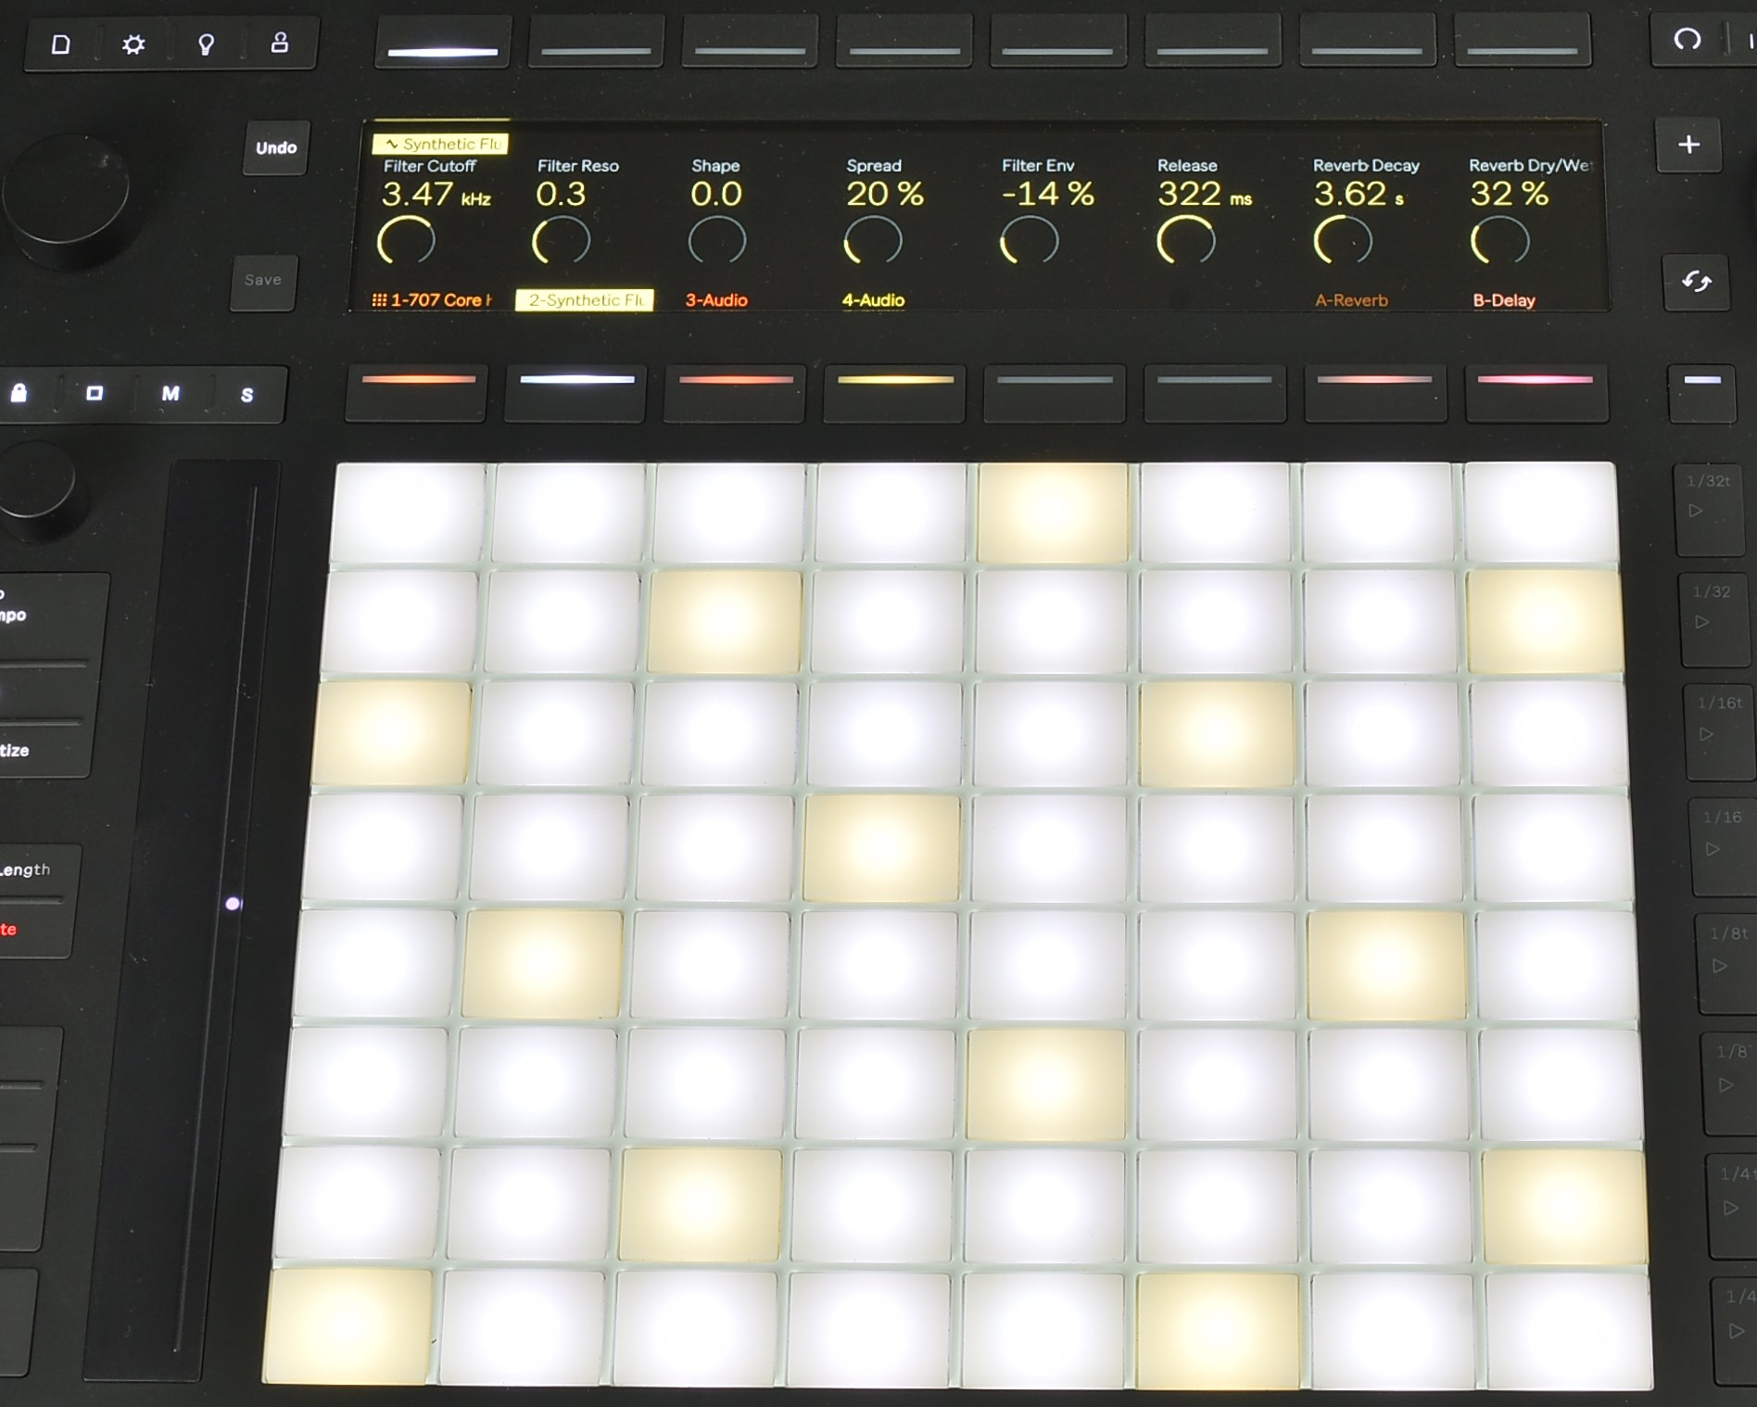Select the 1-707 Core track label

tap(432, 300)
